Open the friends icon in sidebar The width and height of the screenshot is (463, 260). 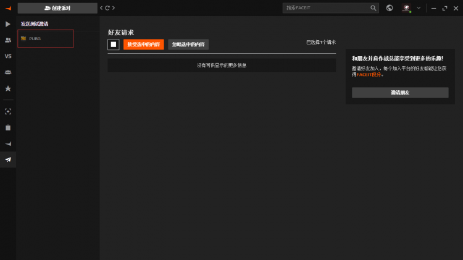coord(8,40)
